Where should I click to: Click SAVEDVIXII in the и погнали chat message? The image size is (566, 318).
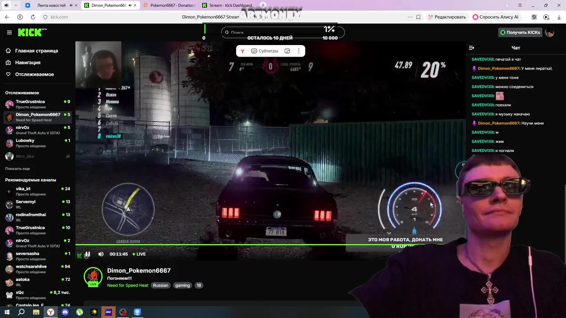[x=482, y=151]
